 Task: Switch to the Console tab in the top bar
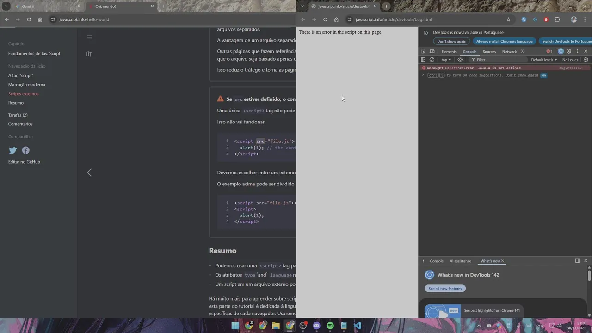tap(469, 52)
